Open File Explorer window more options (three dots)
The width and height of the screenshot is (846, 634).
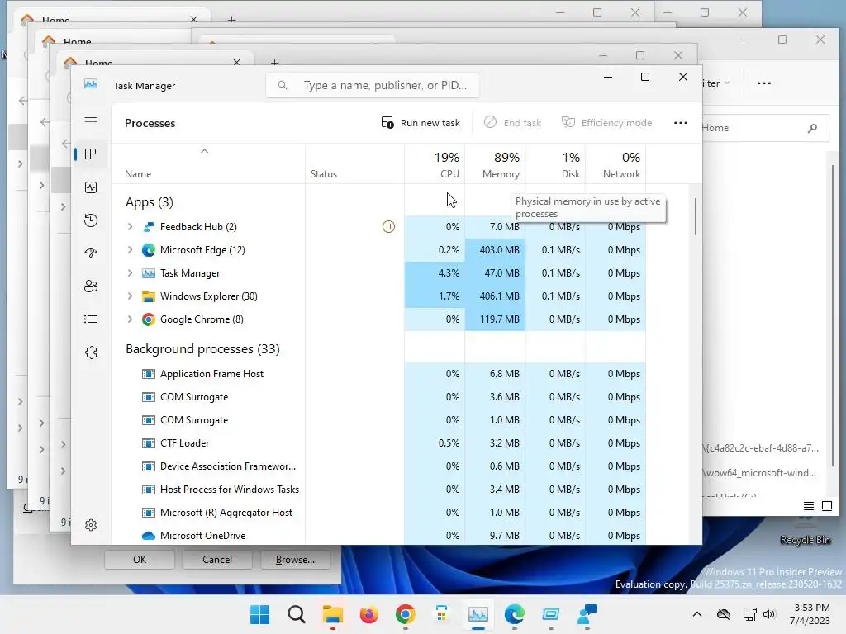pyautogui.click(x=764, y=83)
